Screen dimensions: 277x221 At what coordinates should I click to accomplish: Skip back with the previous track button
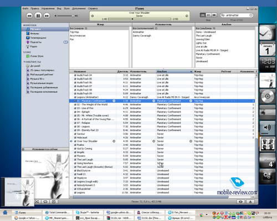(x=29, y=16)
